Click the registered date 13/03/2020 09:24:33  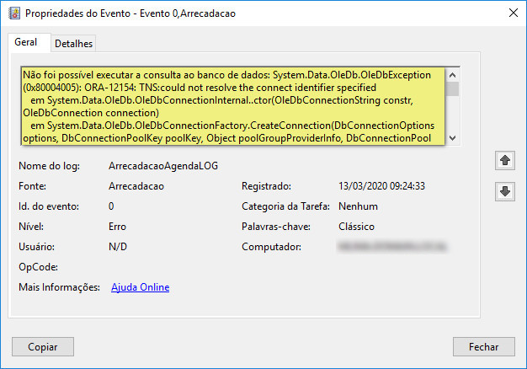(x=381, y=186)
